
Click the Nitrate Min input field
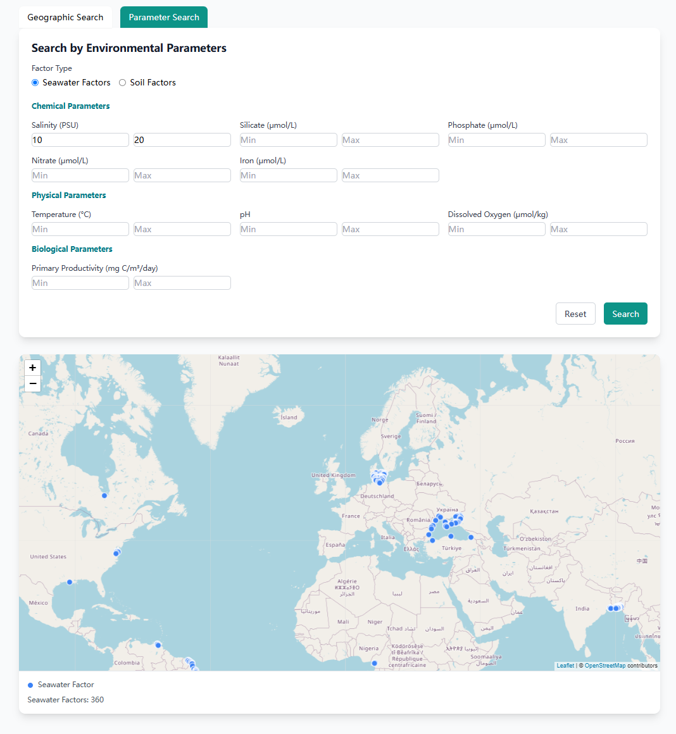80,175
